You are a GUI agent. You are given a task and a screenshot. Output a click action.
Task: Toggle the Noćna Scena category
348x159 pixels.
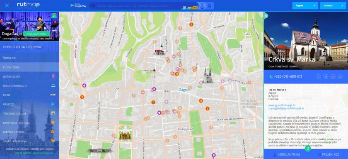(x=29, y=76)
